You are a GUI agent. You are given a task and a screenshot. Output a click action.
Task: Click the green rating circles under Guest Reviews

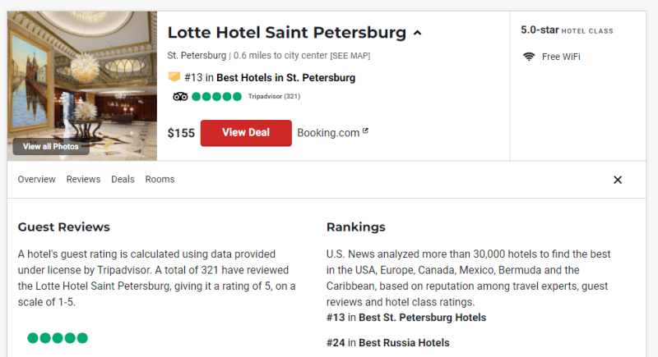click(57, 337)
